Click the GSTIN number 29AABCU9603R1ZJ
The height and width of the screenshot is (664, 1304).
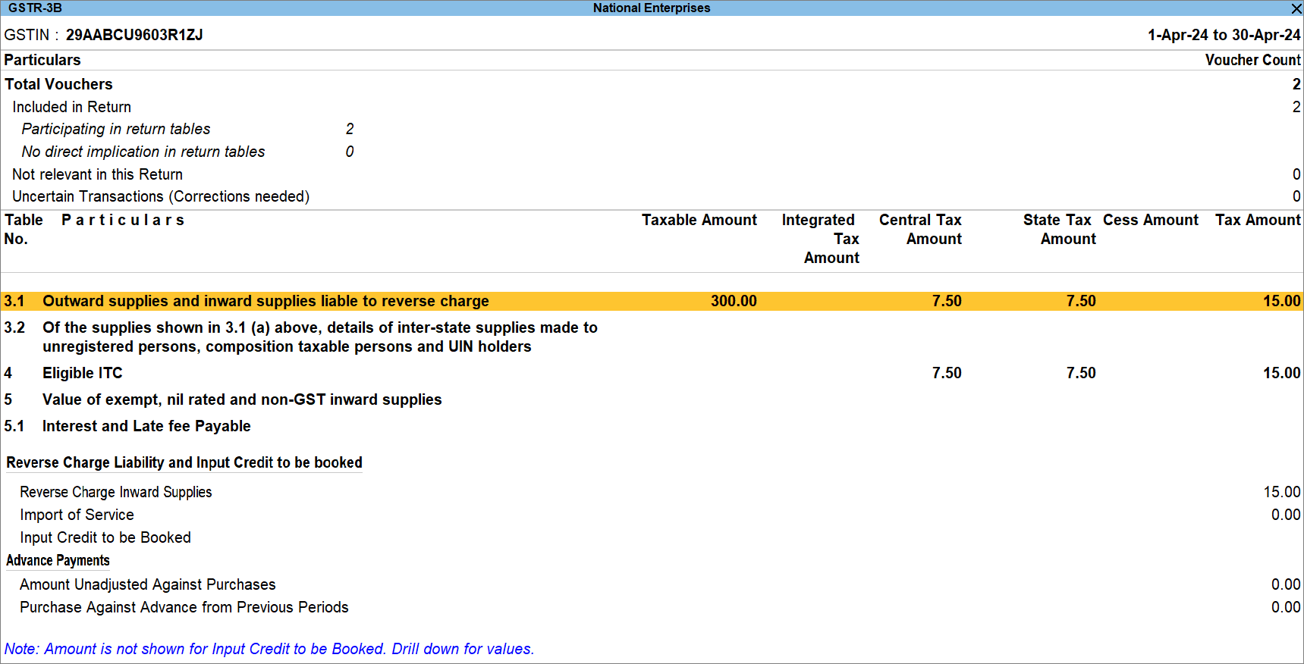(134, 35)
